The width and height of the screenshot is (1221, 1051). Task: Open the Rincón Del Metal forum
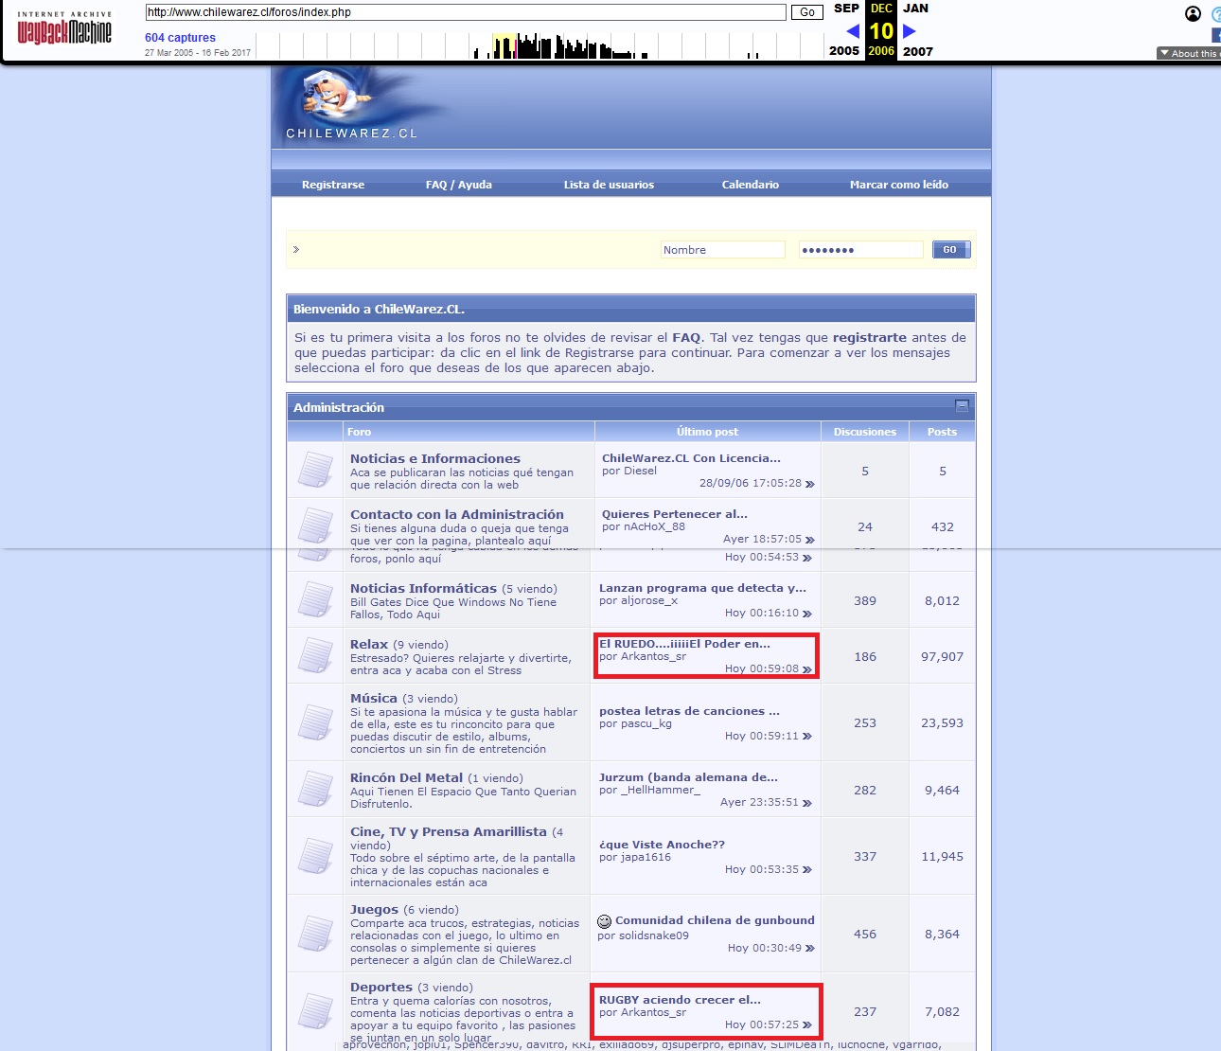pyautogui.click(x=407, y=778)
